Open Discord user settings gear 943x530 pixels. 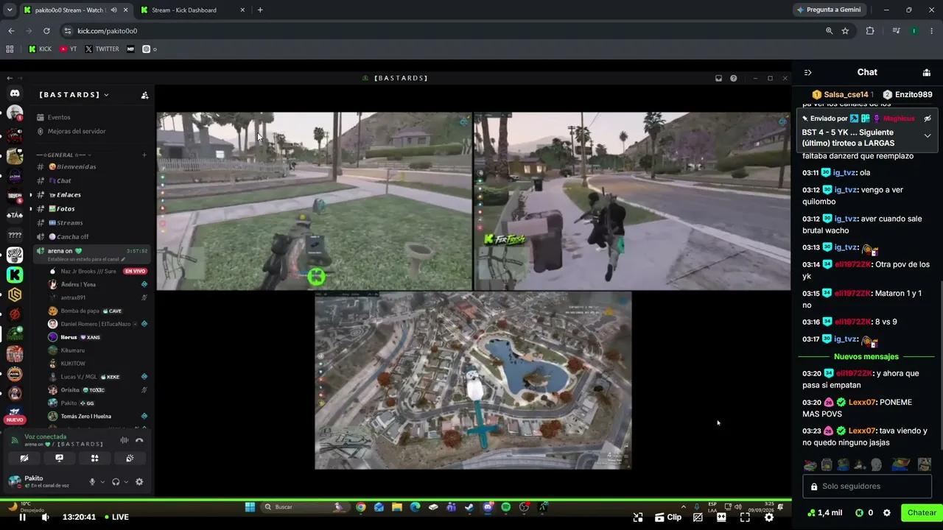(x=139, y=482)
